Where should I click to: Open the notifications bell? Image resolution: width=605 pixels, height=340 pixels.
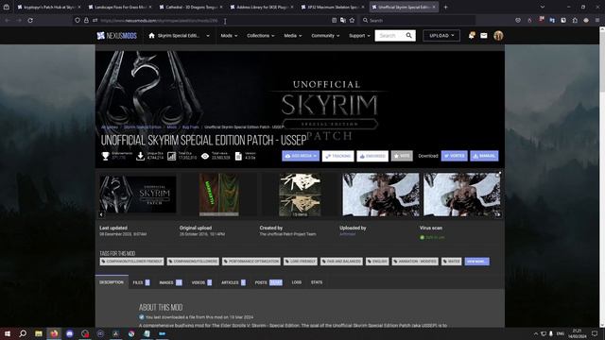click(471, 36)
